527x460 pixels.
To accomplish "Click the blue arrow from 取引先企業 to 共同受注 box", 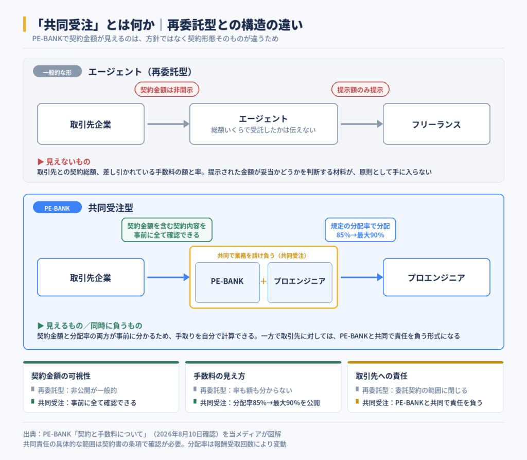I will (x=168, y=277).
